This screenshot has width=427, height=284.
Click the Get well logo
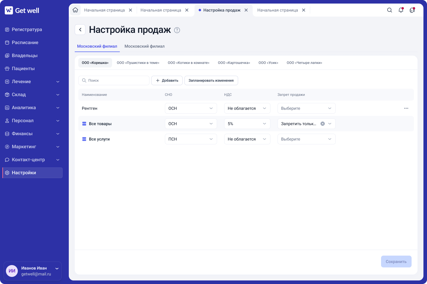[22, 10]
